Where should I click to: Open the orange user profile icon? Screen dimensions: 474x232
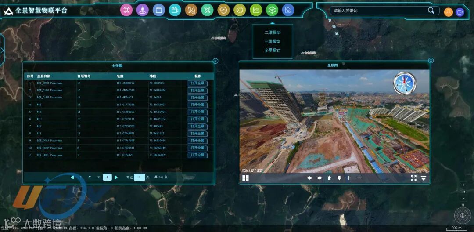tap(448, 12)
